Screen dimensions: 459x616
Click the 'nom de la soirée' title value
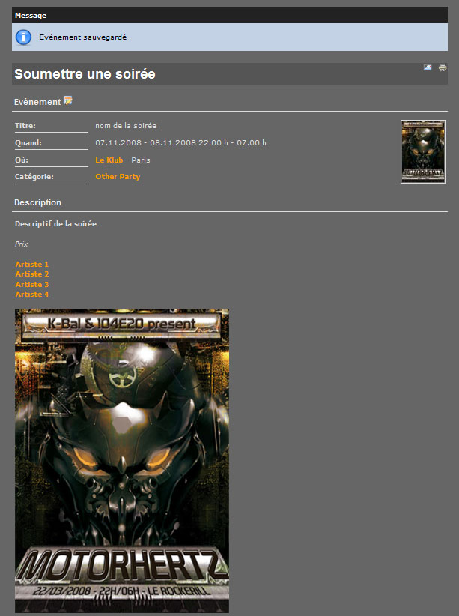(126, 126)
